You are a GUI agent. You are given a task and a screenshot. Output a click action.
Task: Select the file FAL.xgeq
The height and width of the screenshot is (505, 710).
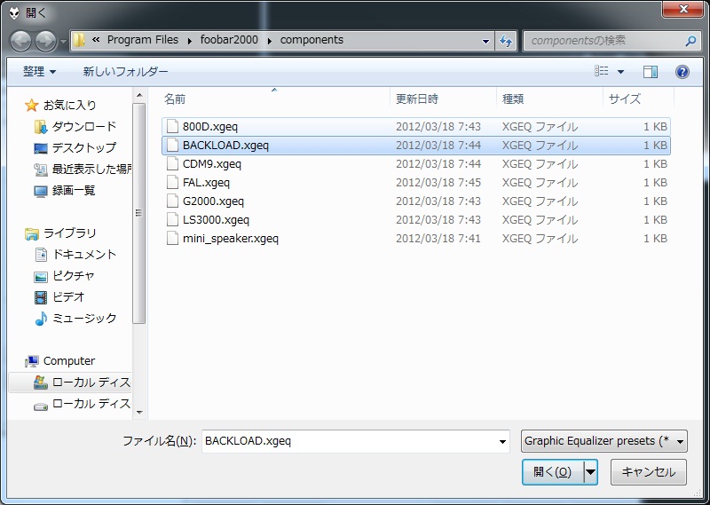(415, 182)
